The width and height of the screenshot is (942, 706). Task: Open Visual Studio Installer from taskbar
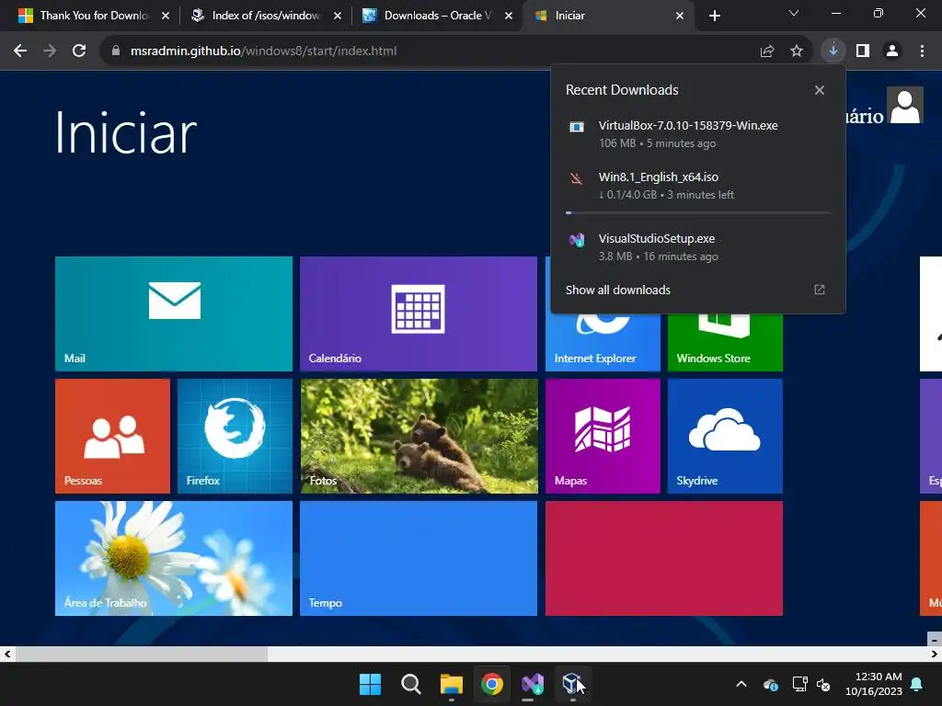[x=533, y=684]
